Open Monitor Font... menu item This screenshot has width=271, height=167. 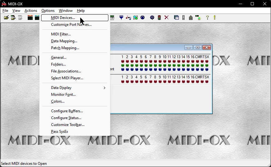pos(75,95)
